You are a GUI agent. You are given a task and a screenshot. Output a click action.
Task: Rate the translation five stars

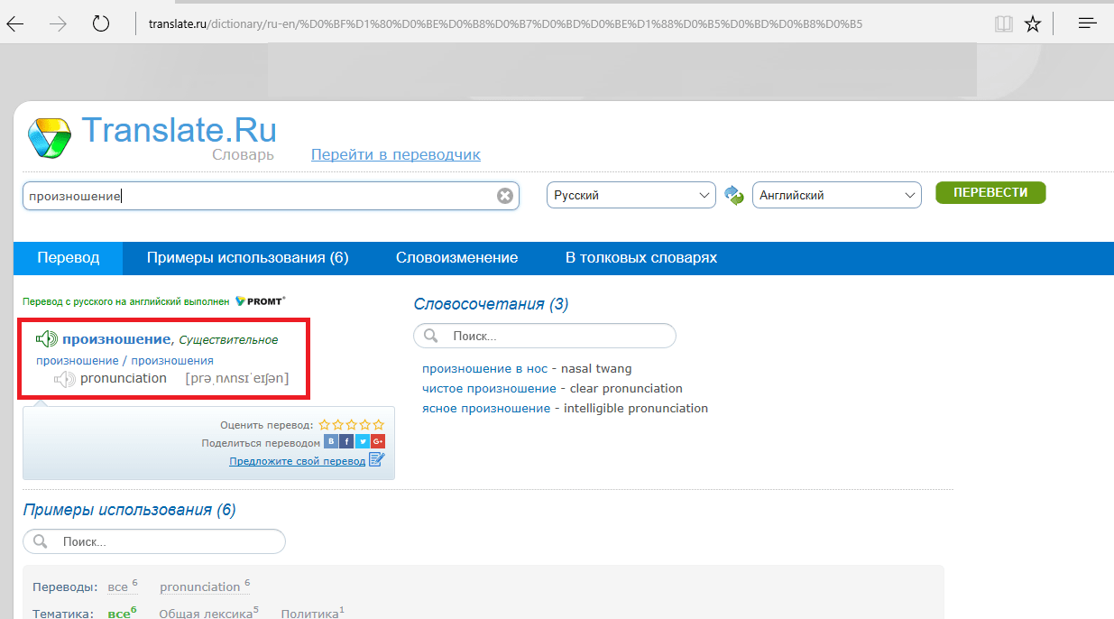point(379,424)
